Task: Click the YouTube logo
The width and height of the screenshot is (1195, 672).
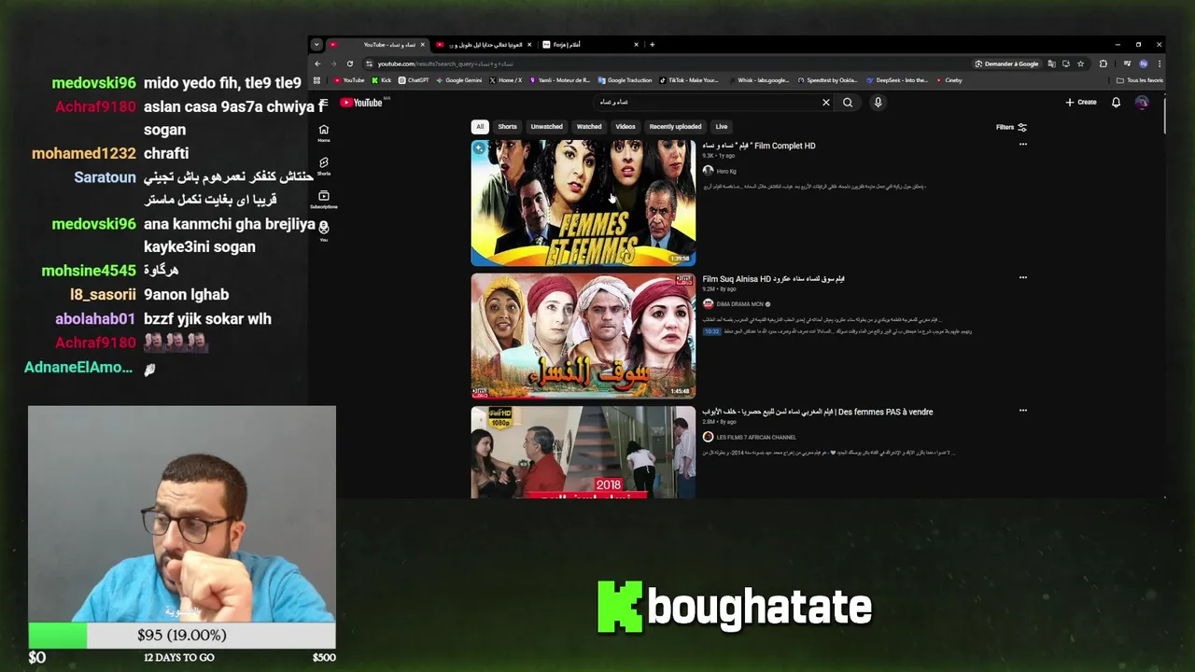Action: (361, 103)
